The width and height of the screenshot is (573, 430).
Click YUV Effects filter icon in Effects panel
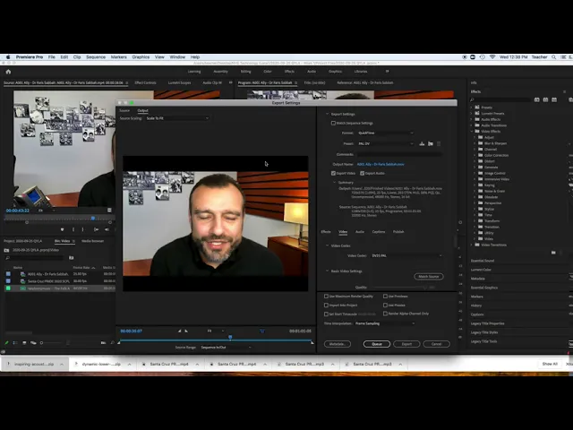click(554, 99)
